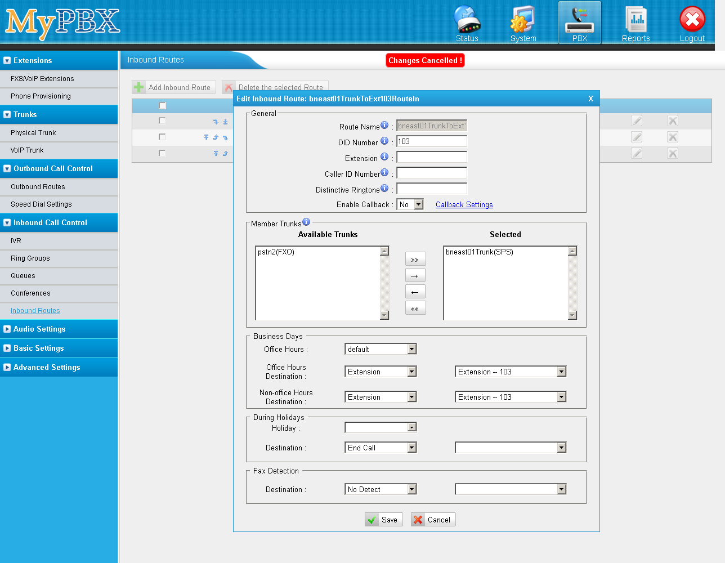Move second route down one position
This screenshot has width=725, height=563.
225,137
